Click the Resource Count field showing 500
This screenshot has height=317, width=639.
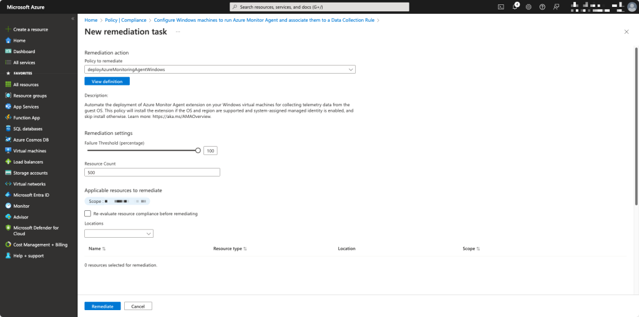pyautogui.click(x=152, y=172)
